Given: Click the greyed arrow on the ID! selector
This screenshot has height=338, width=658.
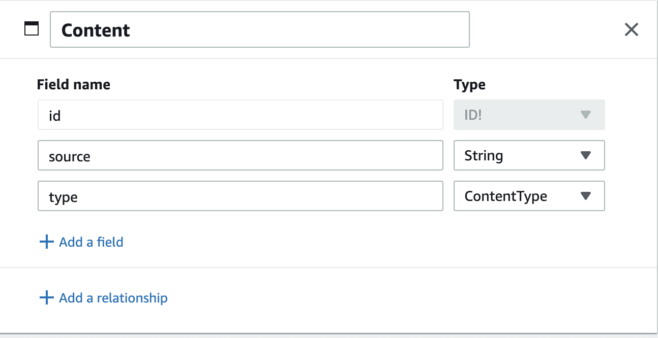Looking at the screenshot, I should pyautogui.click(x=586, y=115).
